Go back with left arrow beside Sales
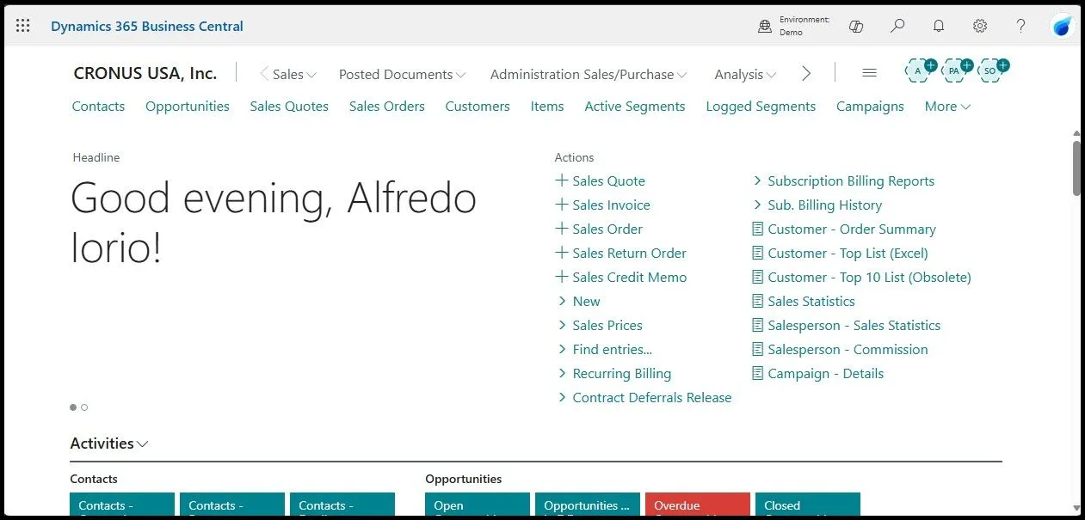Viewport: 1085px width, 520px height. tap(264, 74)
